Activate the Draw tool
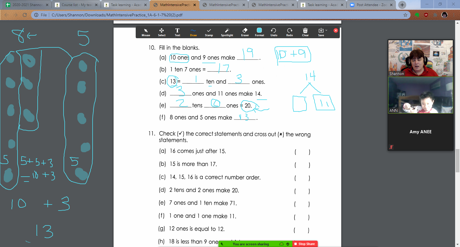Image resolution: width=460 pixels, height=247 pixels. [x=193, y=32]
